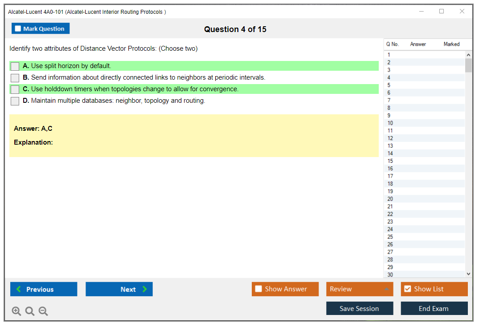Click the Marked column header

click(451, 44)
